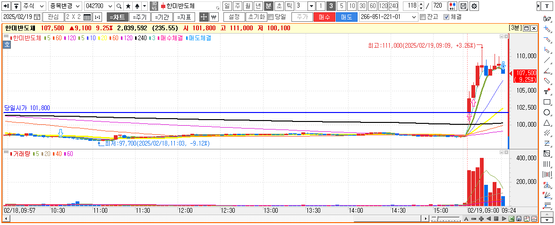Export chart data to Excel
This screenshot has height=225, width=555.
(512, 219)
